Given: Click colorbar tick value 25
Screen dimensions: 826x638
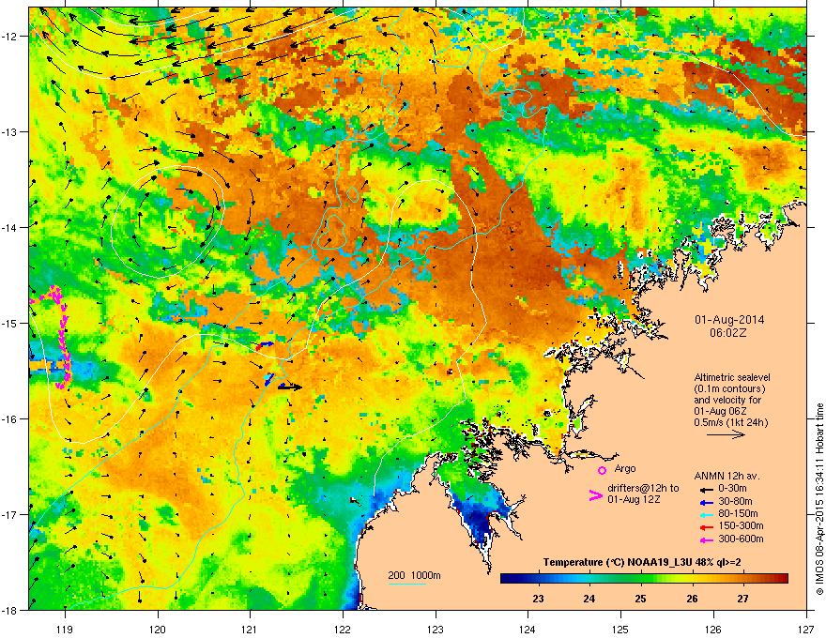Looking at the screenshot, I should pyautogui.click(x=640, y=599).
